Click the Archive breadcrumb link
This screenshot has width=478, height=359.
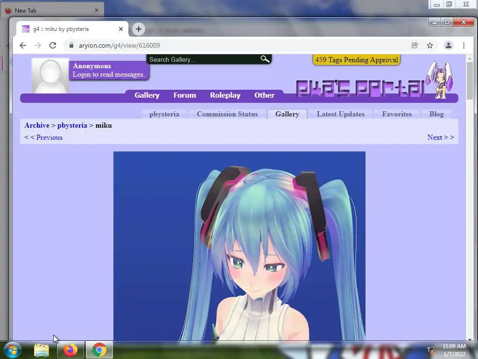point(37,125)
